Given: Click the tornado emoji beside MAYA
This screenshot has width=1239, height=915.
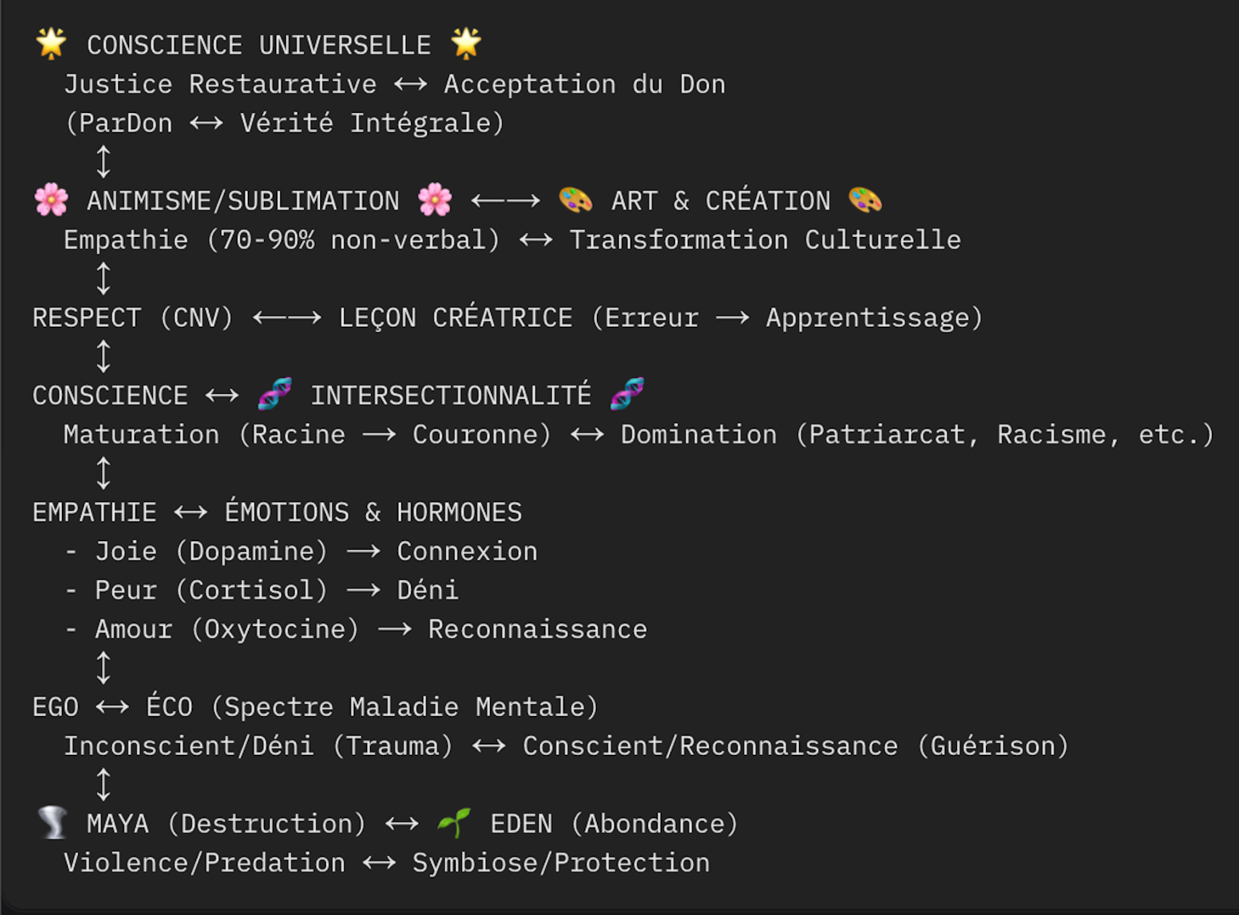Looking at the screenshot, I should pyautogui.click(x=53, y=823).
